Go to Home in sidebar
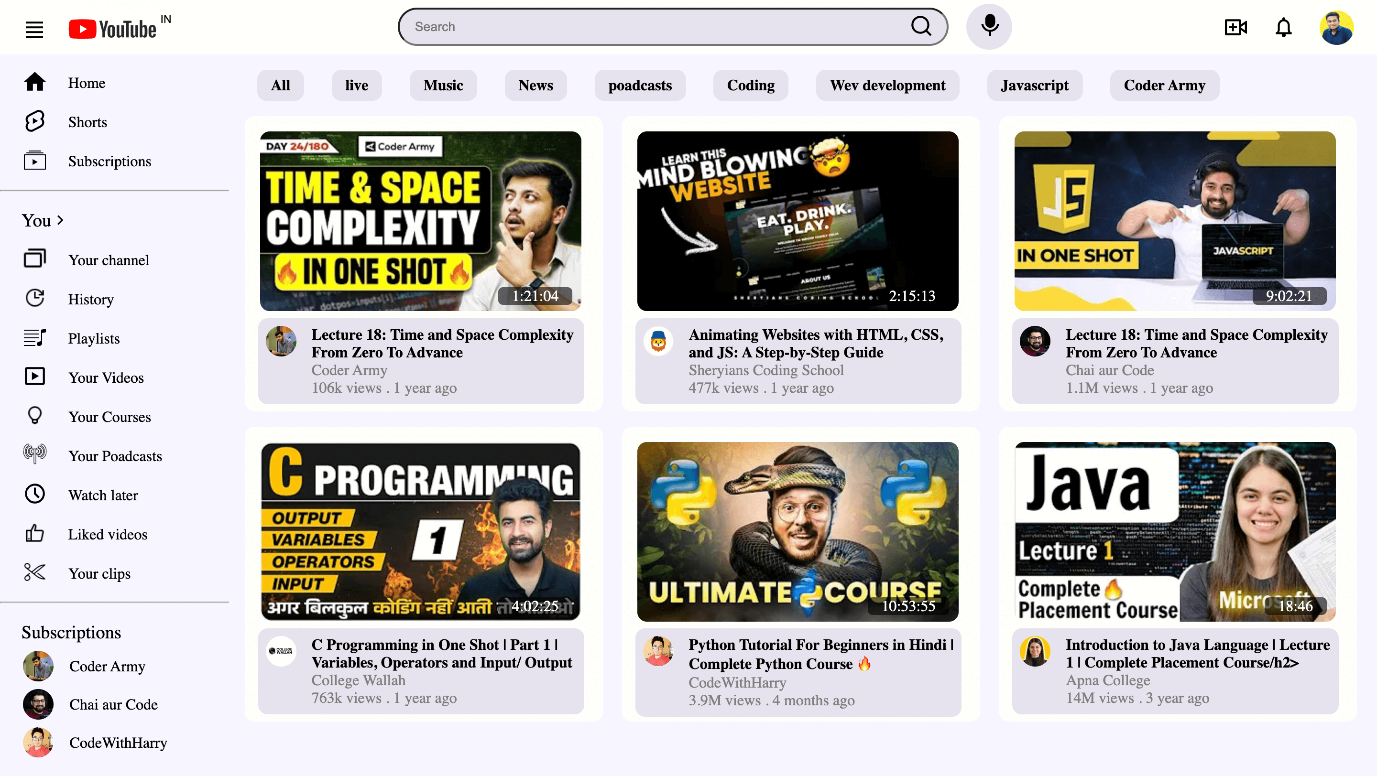Viewport: 1377px width, 776px height. coord(87,83)
